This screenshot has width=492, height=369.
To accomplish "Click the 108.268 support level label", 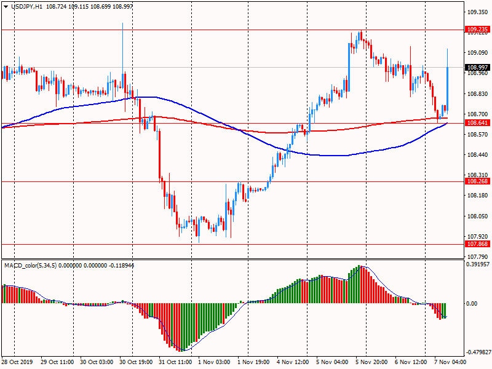I will [x=477, y=181].
